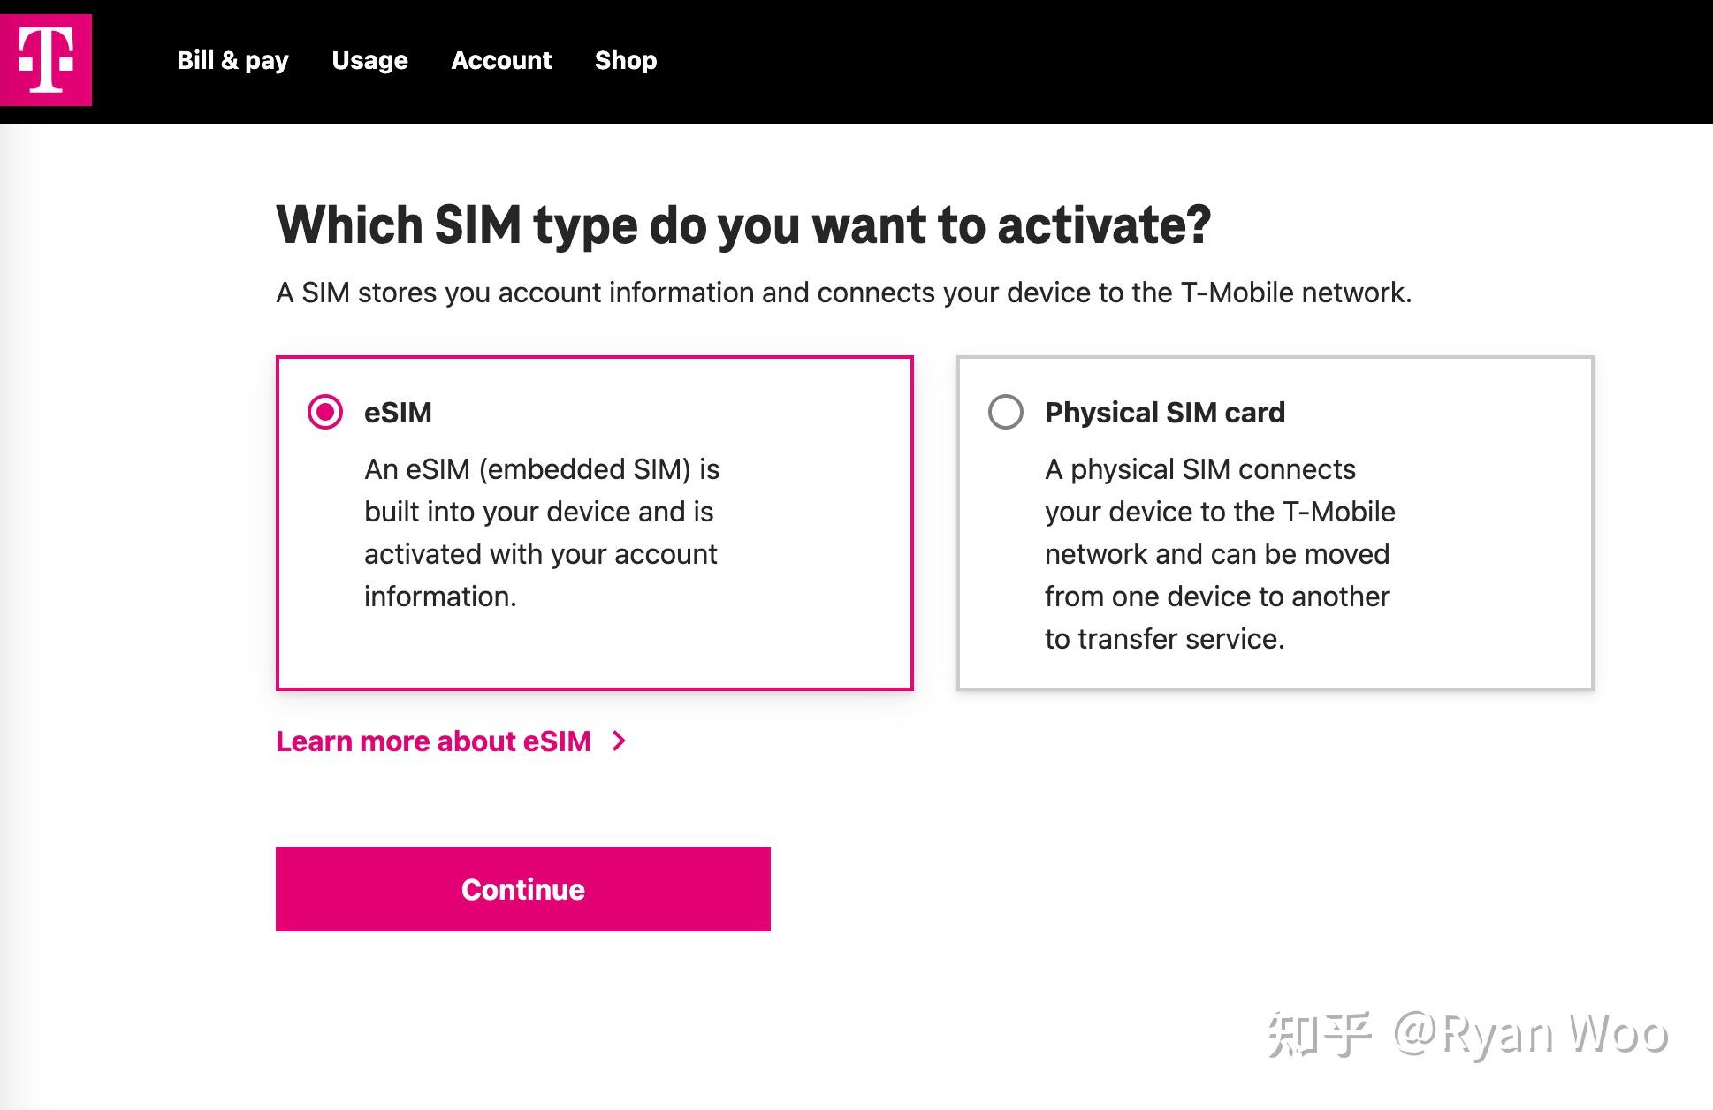Go to the Usage page
This screenshot has height=1110, width=1713.
click(369, 60)
